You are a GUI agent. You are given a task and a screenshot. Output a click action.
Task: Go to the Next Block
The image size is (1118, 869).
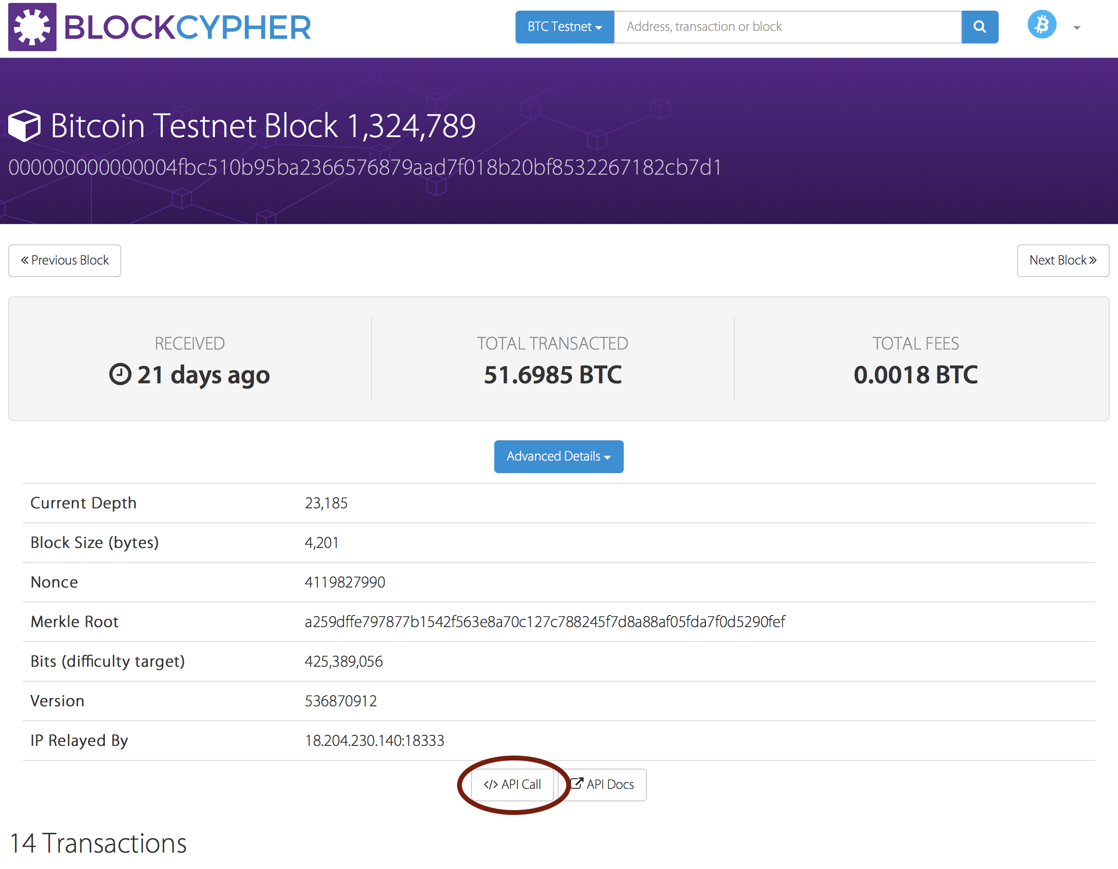(1062, 260)
